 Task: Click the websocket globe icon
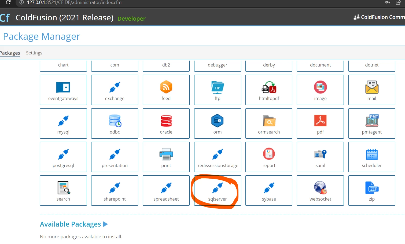pyautogui.click(x=321, y=188)
